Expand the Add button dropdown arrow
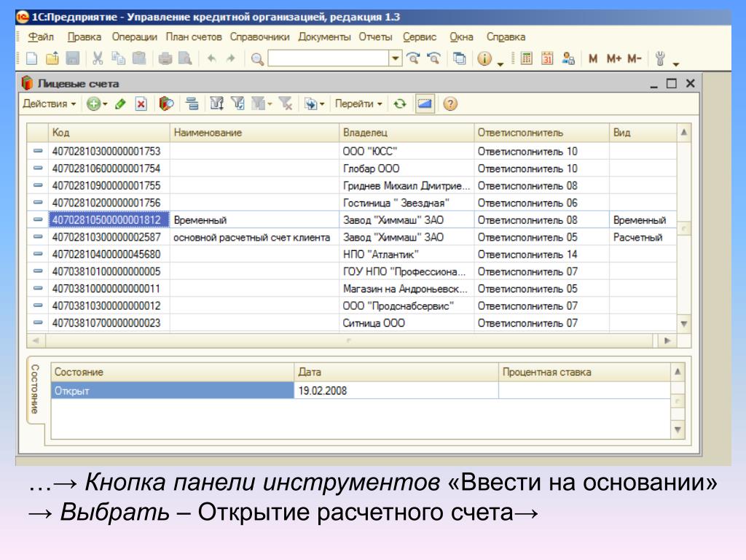This screenshot has width=746, height=560. tap(105, 104)
